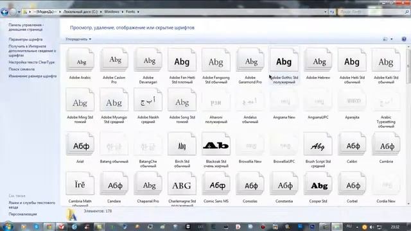
Task: Open Языки и службы текстового ввода link
Action: pos(31,205)
